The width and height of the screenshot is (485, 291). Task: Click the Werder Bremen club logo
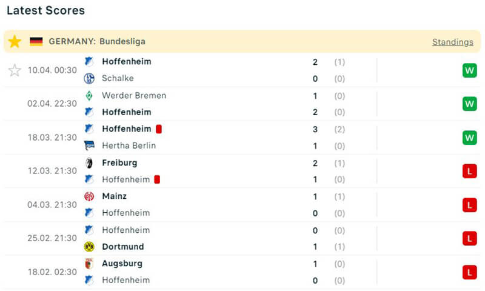coord(89,95)
